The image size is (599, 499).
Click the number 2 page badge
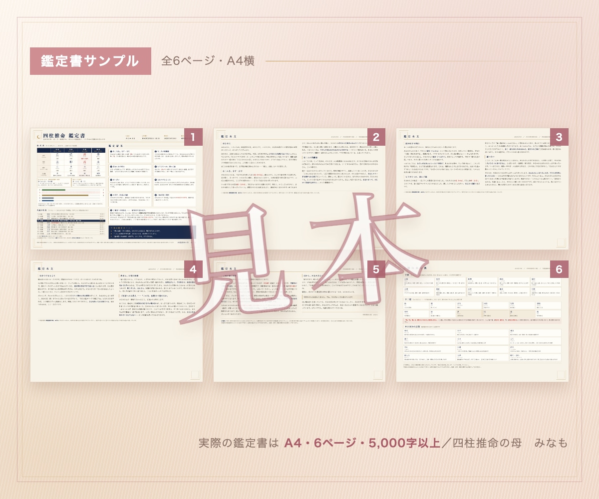[376, 137]
